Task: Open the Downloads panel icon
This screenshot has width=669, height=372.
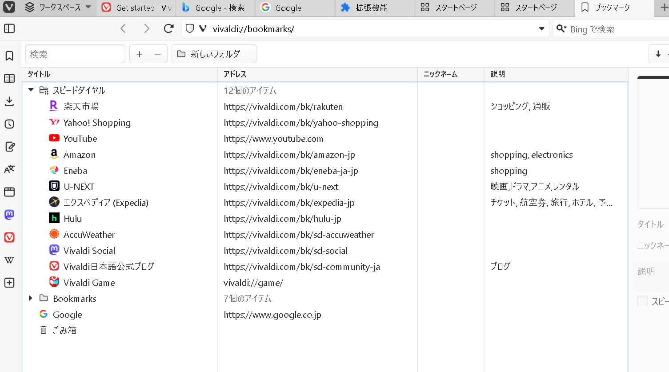Action: coord(9,101)
